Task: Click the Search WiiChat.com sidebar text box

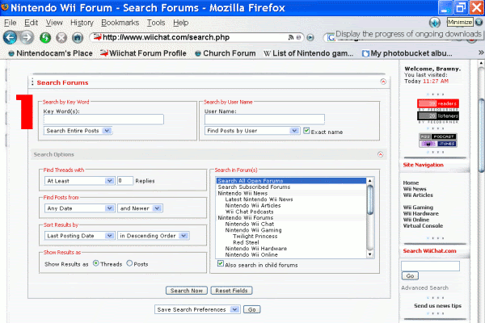Action: pyautogui.click(x=430, y=266)
